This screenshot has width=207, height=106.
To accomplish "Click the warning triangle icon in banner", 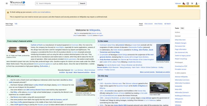I will pos(8,12).
